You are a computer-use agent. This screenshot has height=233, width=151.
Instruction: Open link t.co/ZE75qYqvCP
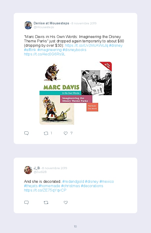click(x=45, y=190)
